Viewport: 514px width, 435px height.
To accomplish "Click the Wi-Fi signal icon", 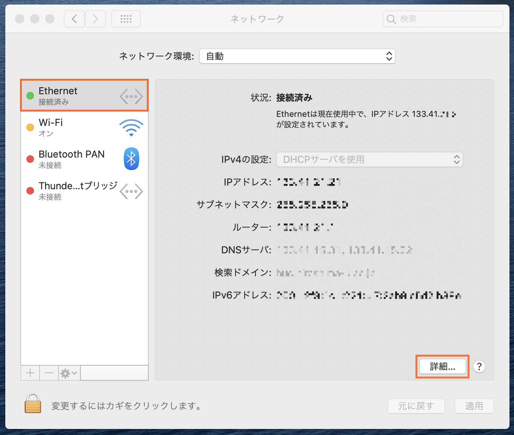I will point(131,128).
